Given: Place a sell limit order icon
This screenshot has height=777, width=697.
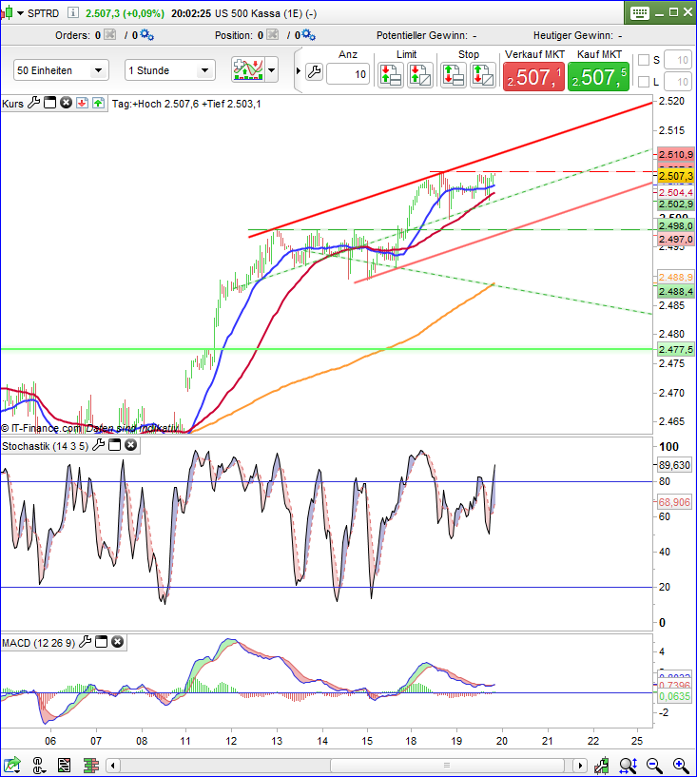Looking at the screenshot, I should pyautogui.click(x=419, y=75).
